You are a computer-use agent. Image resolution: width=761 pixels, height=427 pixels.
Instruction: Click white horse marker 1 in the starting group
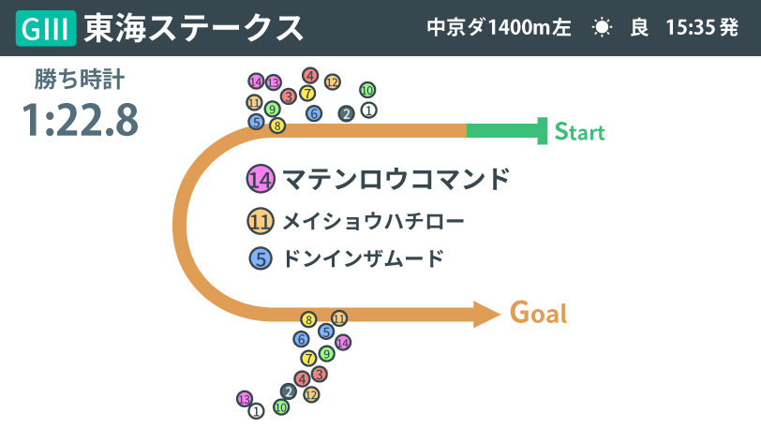(369, 110)
